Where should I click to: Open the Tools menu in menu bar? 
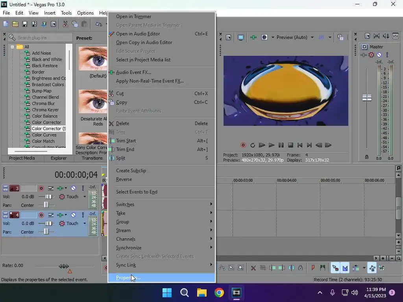pos(66,13)
